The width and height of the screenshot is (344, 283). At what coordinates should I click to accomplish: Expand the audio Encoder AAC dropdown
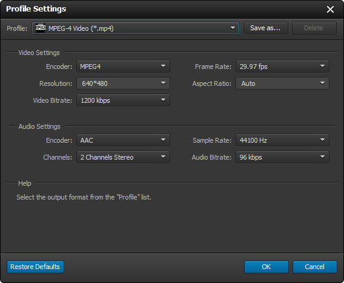tap(123, 140)
